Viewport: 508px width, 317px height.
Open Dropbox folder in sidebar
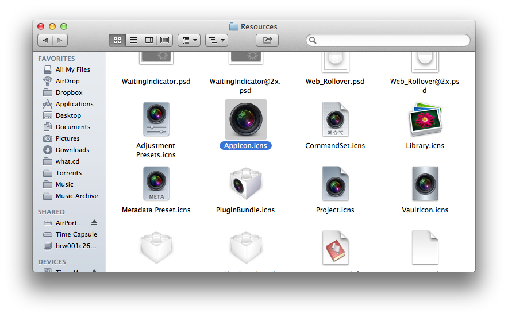pos(69,92)
